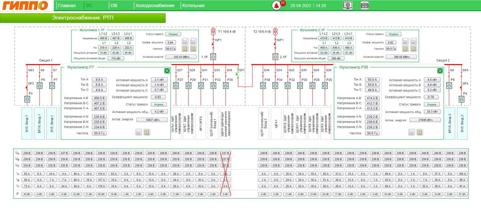This screenshot has width=481, height=218.
Task: Toggle the 1QF1 breaker
Action: coord(213,44)
